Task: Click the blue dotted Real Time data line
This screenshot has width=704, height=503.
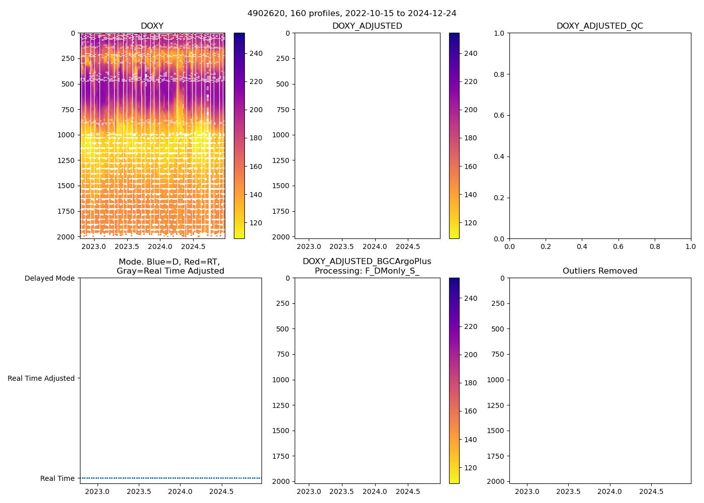Action: pos(171,478)
